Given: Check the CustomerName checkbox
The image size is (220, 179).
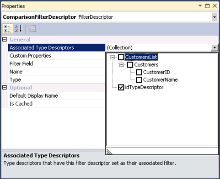Looking at the screenshot, I should click(x=139, y=80).
